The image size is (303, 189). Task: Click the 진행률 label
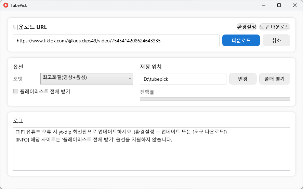click(x=147, y=92)
